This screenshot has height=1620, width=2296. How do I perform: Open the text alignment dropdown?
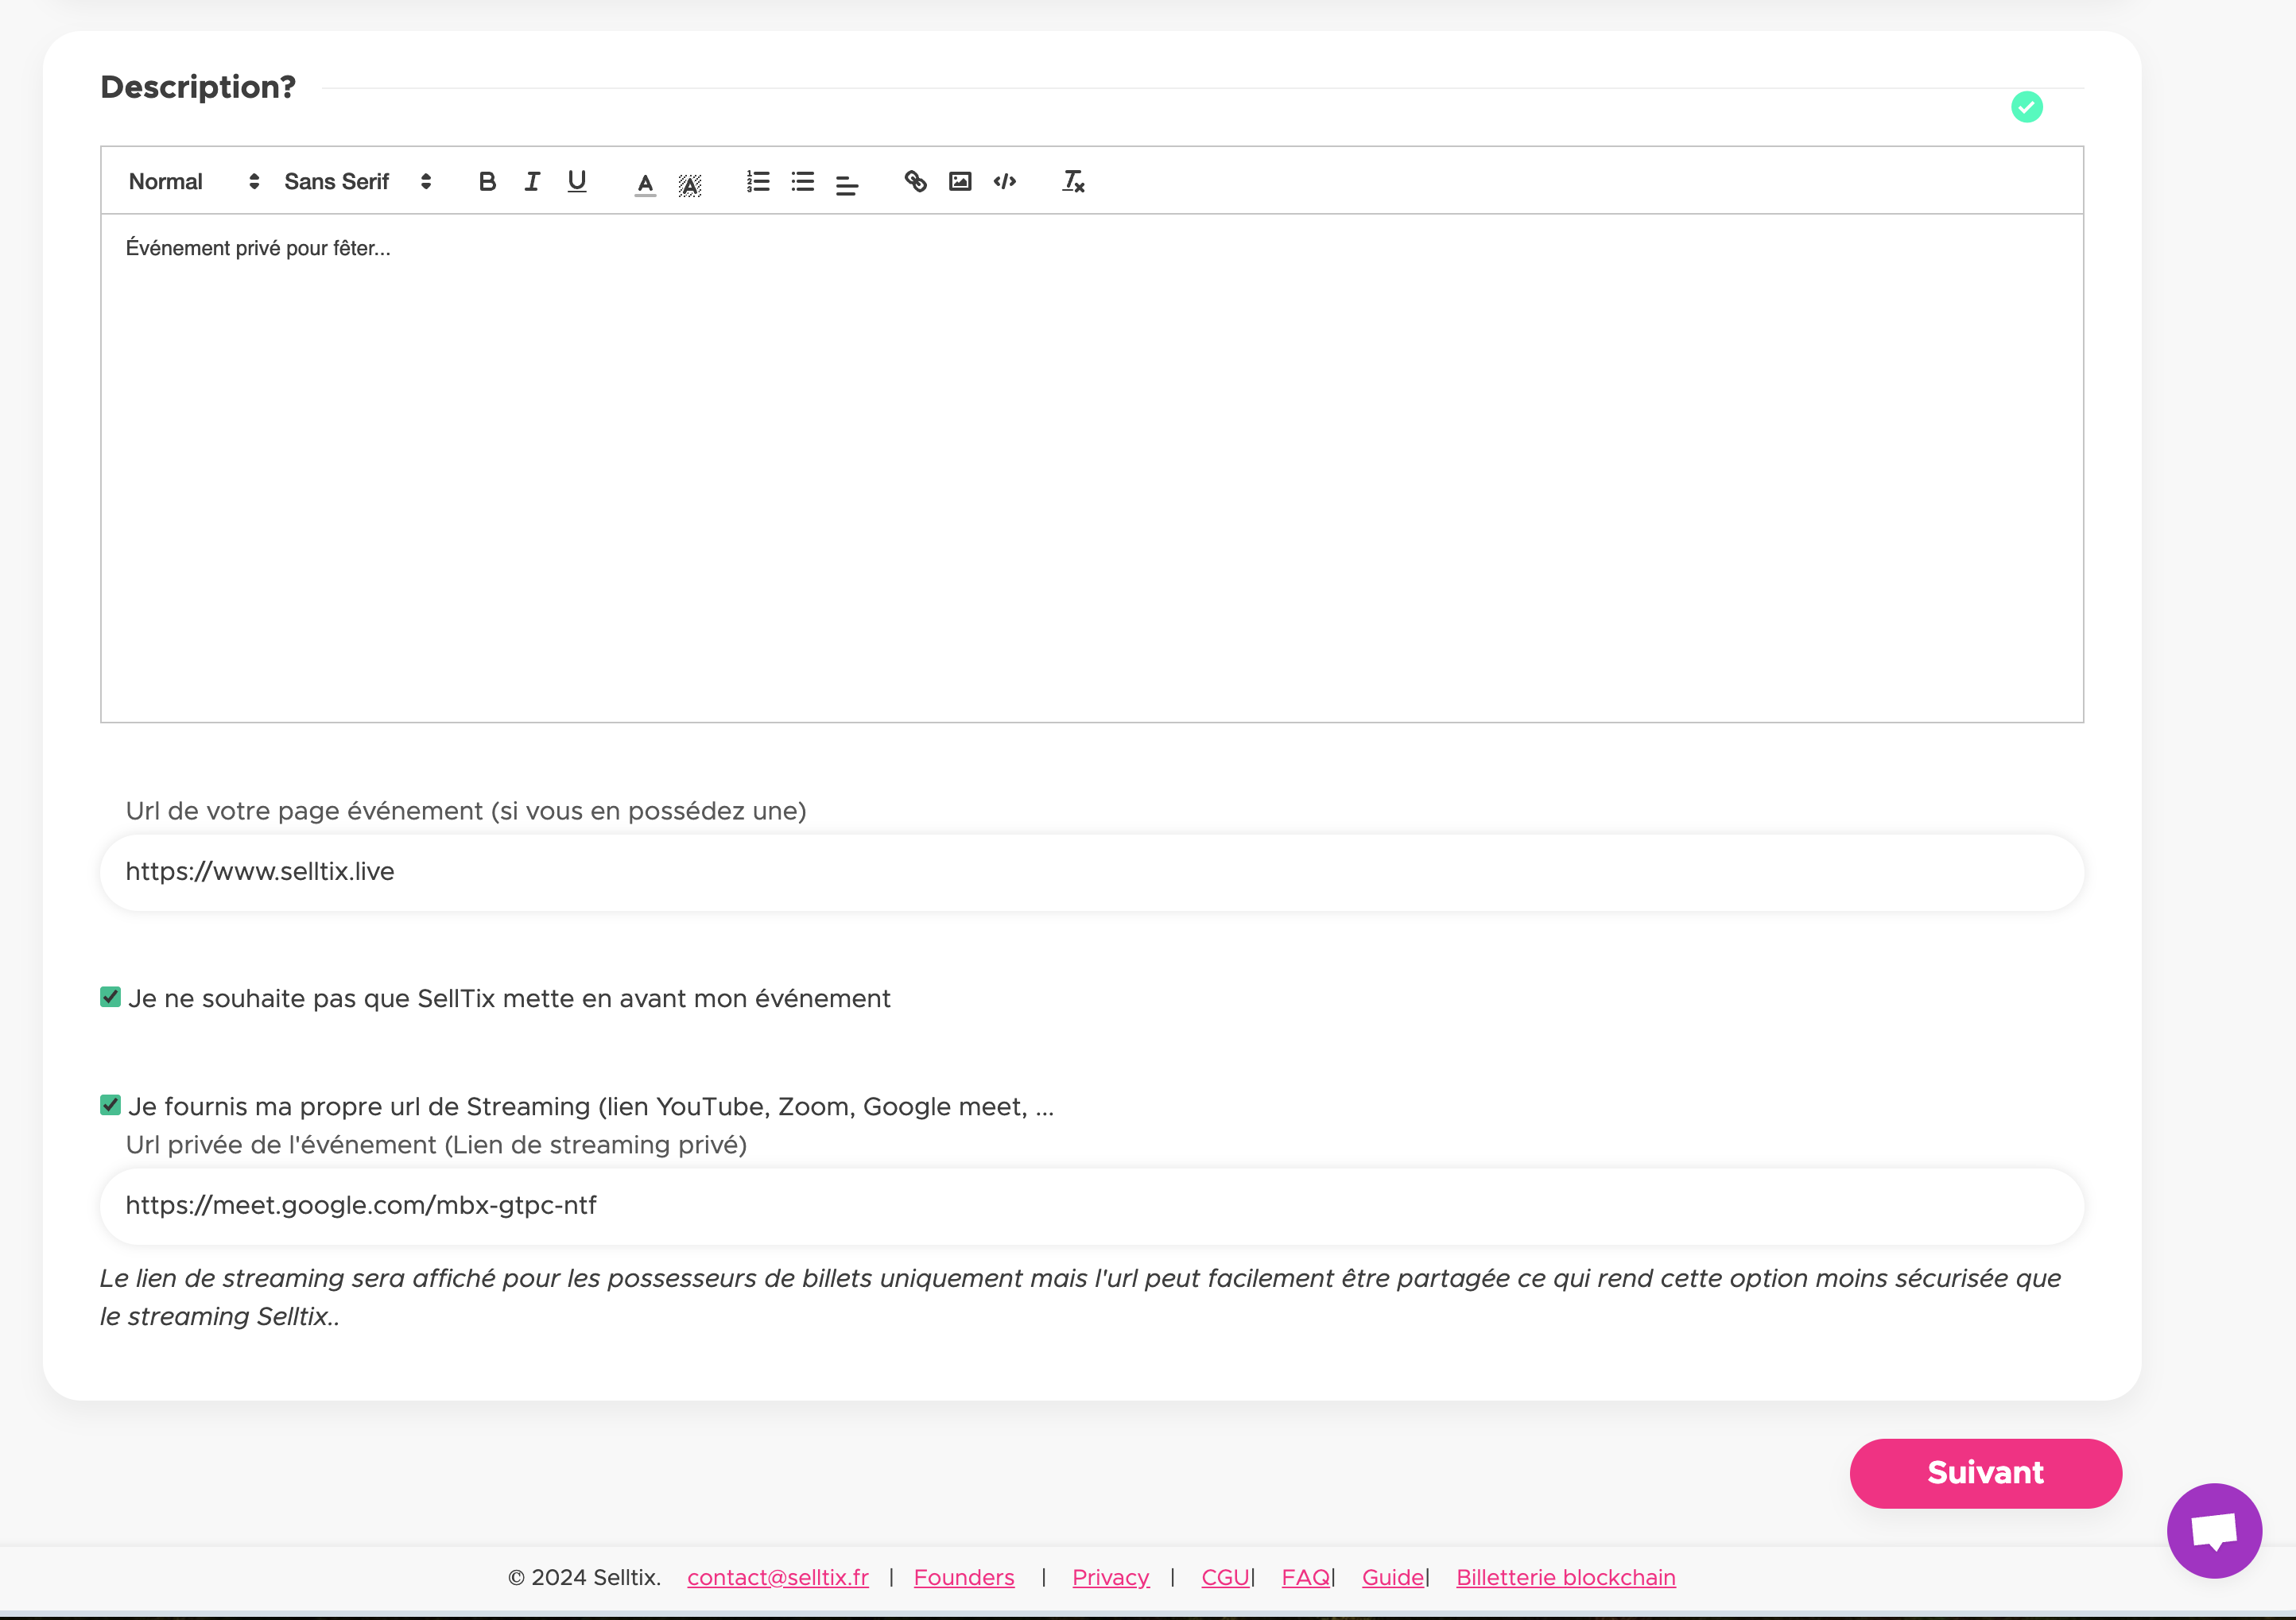[x=847, y=184]
